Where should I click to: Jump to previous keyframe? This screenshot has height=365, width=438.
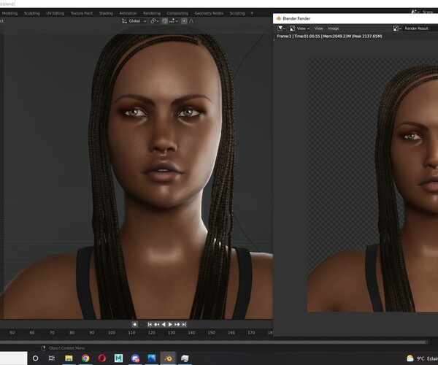[156, 324]
